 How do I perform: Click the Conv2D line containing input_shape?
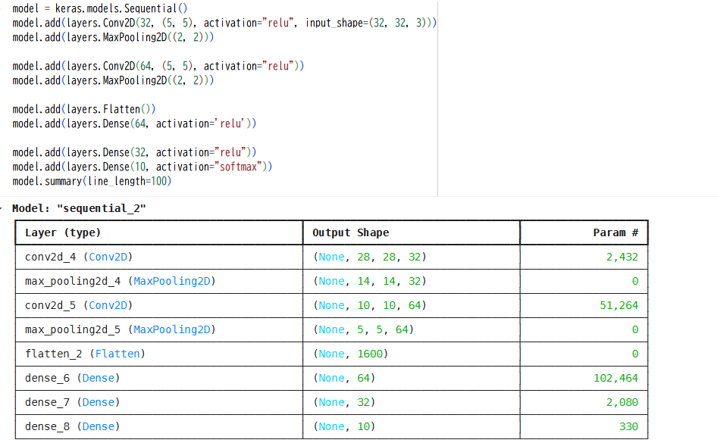point(224,23)
